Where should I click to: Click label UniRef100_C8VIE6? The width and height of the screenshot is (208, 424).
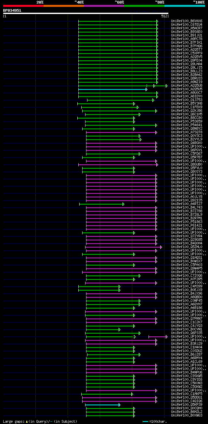[187, 380]
